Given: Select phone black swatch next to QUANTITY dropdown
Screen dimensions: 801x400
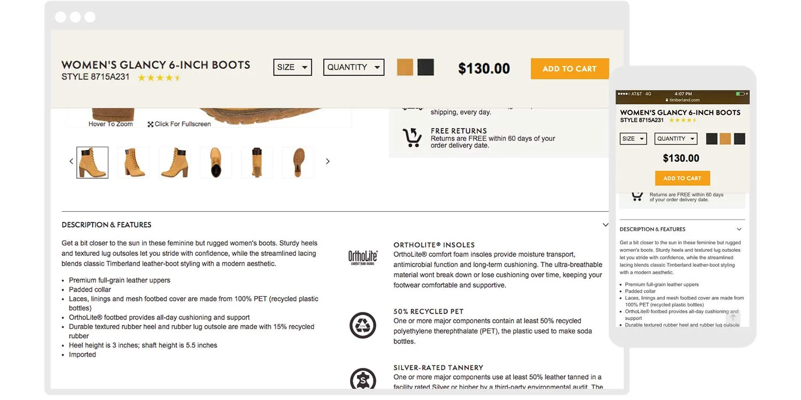Looking at the screenshot, I should coord(712,139).
